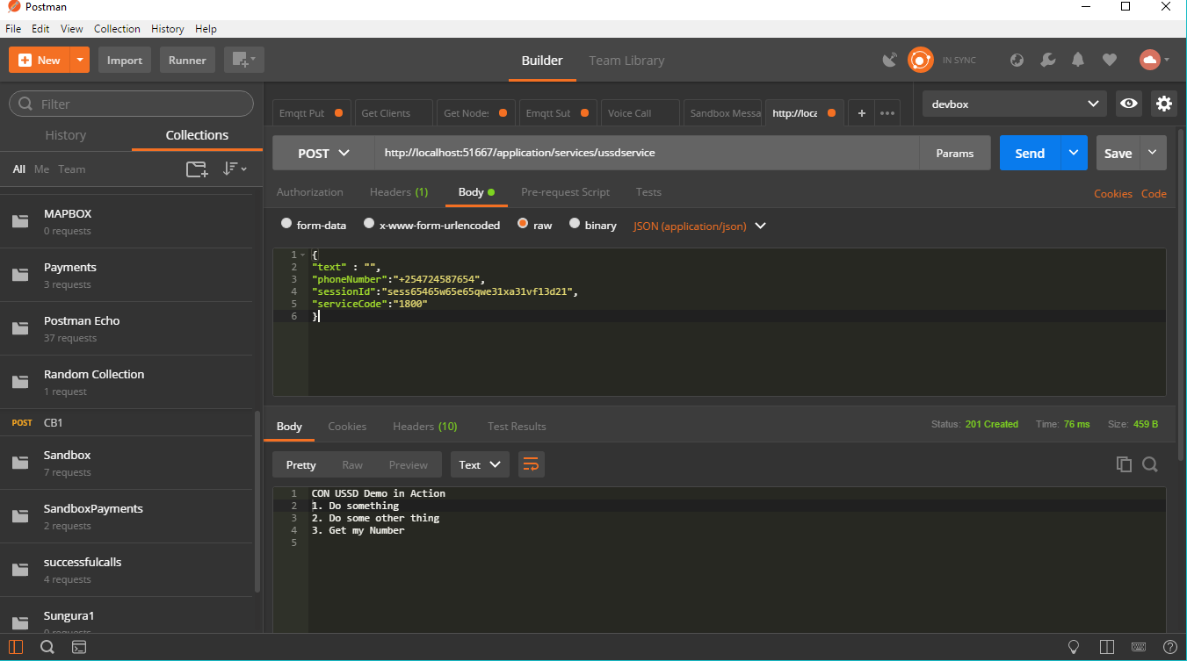1187x661 pixels.
Task: Click environment quick look eye icon
Action: click(x=1128, y=104)
